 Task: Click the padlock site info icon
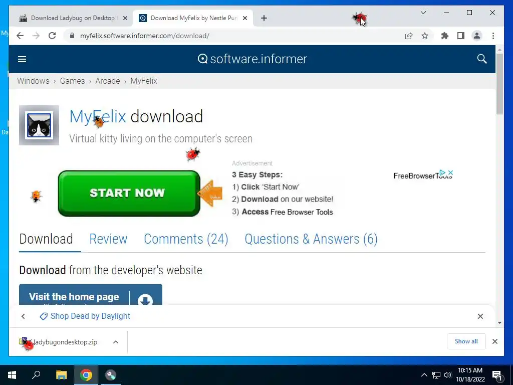click(72, 36)
